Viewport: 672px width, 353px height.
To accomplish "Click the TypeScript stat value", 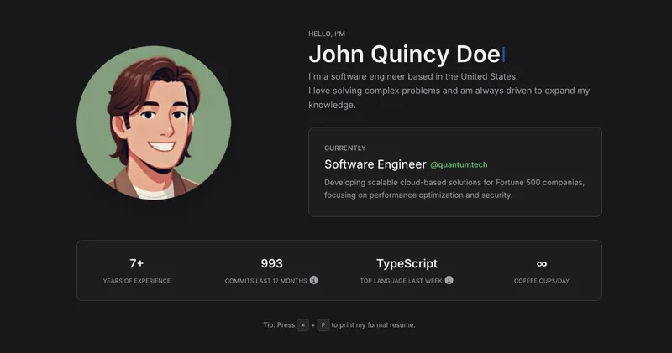I will click(407, 263).
